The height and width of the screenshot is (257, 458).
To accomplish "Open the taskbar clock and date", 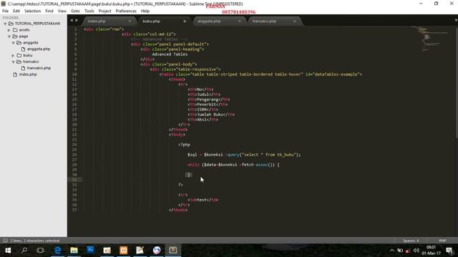I will pos(431,251).
